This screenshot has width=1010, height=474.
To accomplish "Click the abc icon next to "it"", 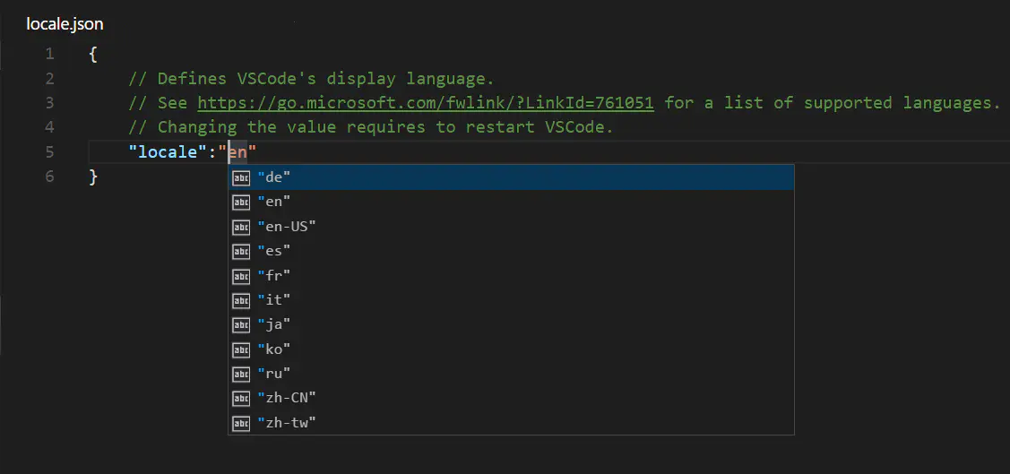I will (241, 301).
